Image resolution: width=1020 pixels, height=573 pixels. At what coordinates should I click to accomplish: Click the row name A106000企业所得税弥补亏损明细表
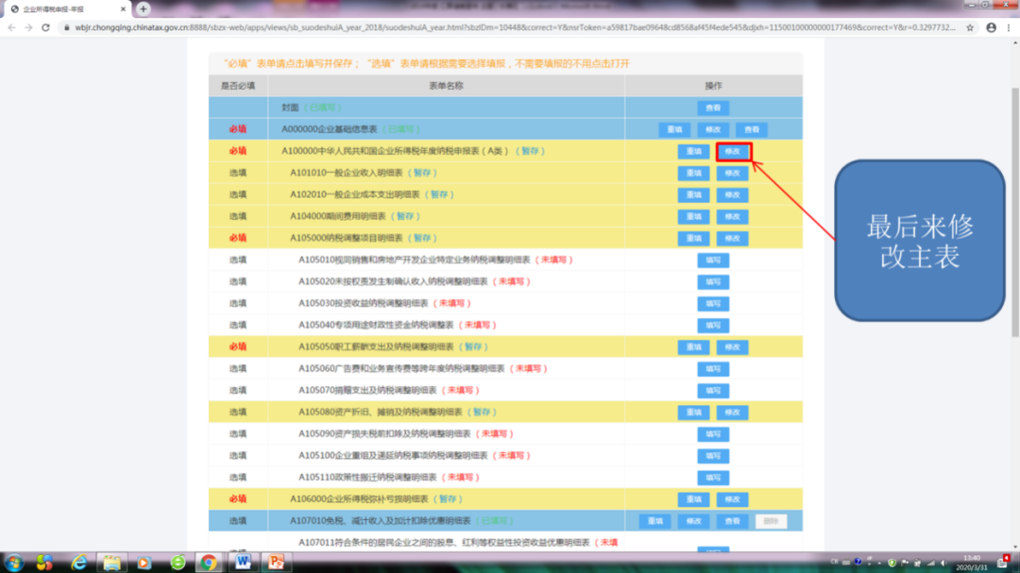click(359, 498)
